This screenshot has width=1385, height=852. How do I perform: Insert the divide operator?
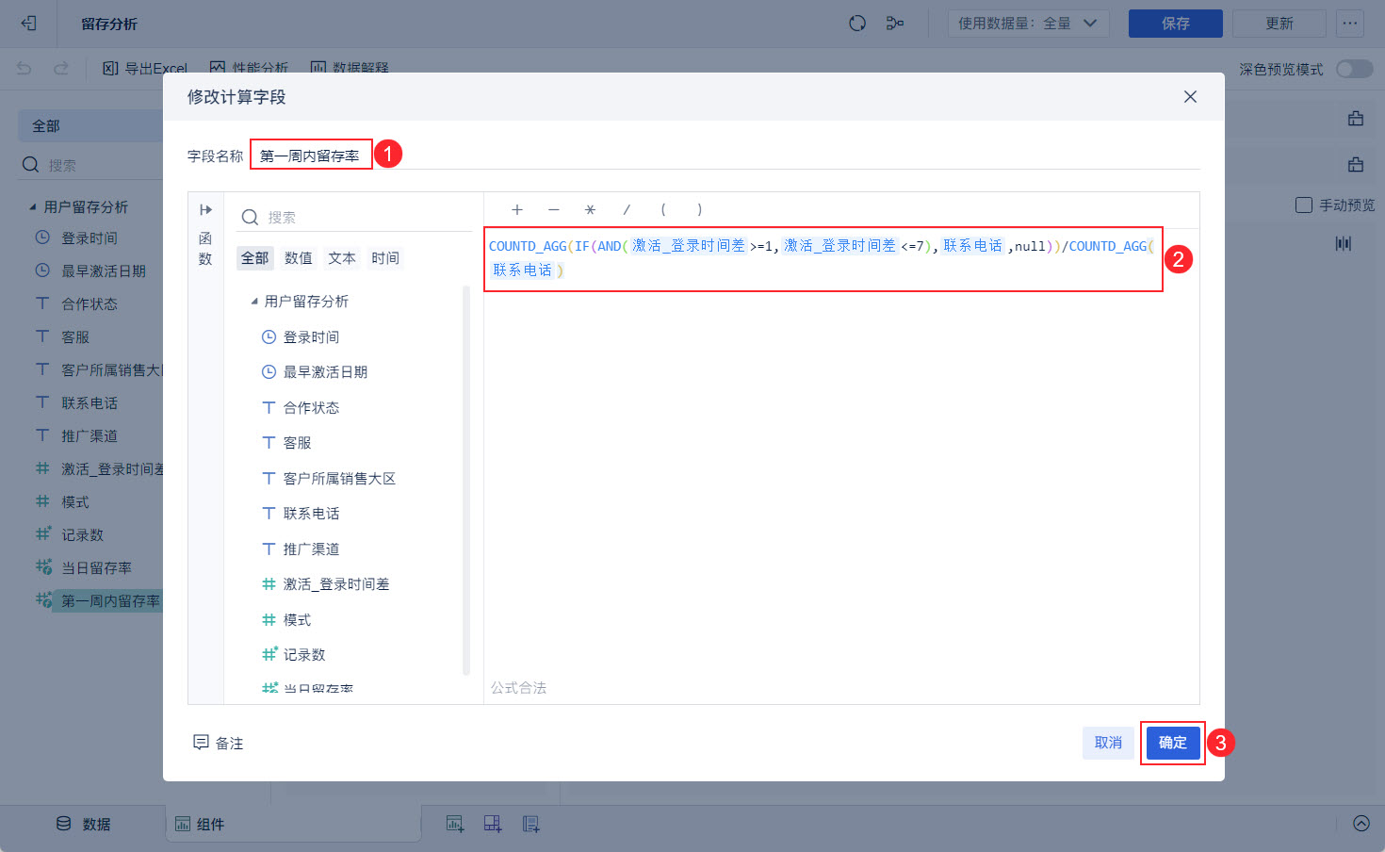627,210
